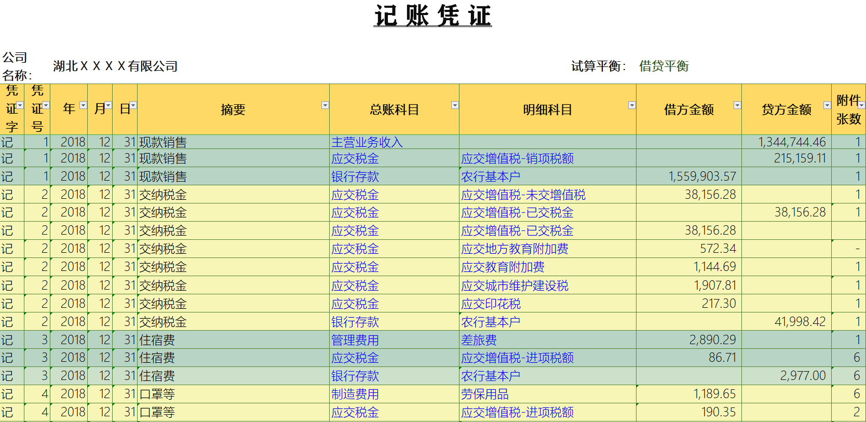This screenshot has width=866, height=422.
Task: Select debit amount 1,559,903.57
Action: (702, 176)
